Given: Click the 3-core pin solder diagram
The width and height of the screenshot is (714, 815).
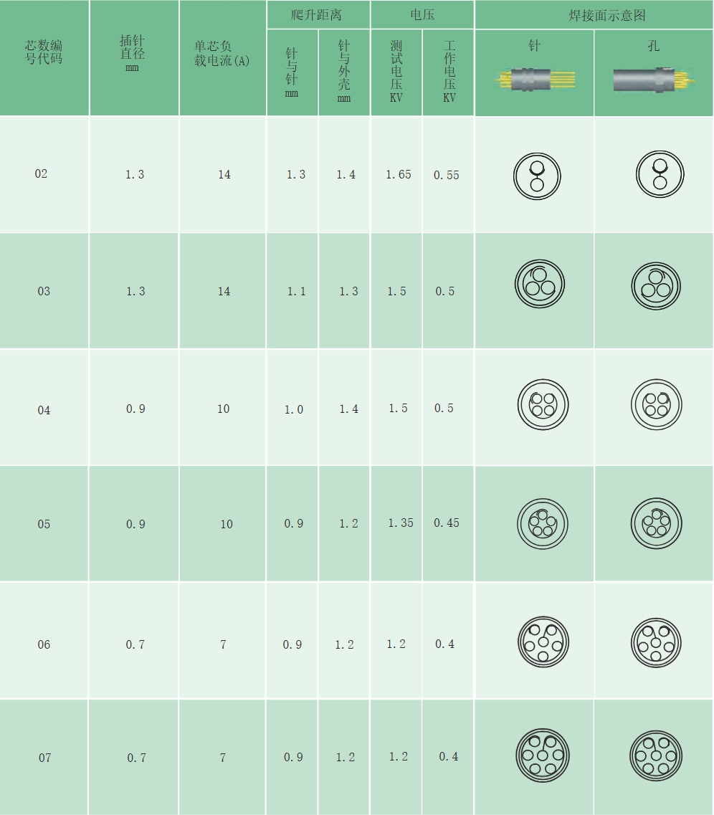Looking at the screenshot, I should [x=540, y=284].
